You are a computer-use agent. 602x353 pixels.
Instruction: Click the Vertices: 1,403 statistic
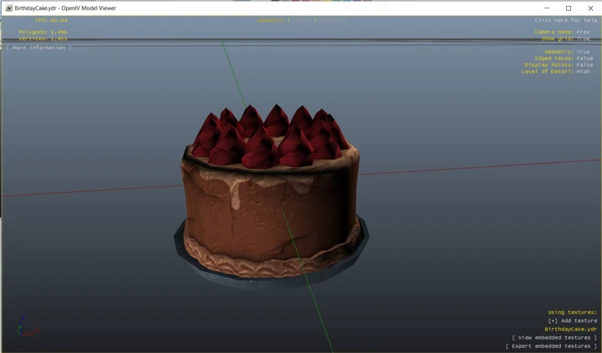(43, 38)
